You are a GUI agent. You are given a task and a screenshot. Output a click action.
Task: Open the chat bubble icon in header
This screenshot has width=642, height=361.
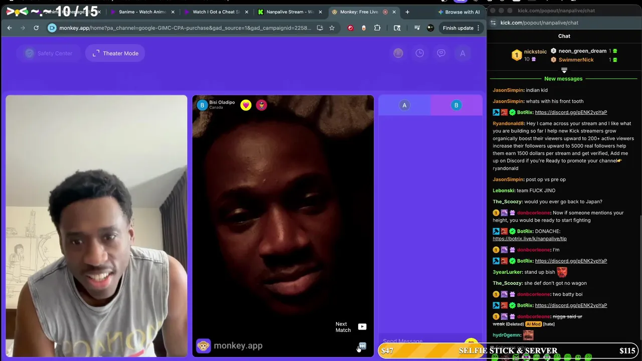(x=441, y=53)
